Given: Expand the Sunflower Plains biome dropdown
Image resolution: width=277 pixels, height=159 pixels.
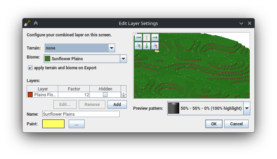Looking at the screenshot, I should tap(123, 59).
